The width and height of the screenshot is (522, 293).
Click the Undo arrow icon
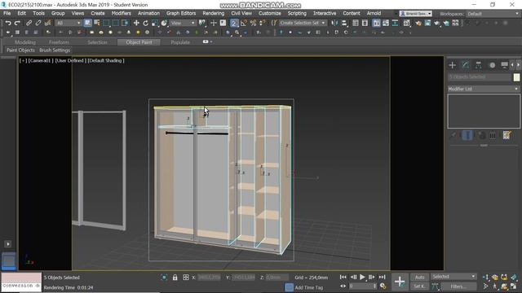8,23
